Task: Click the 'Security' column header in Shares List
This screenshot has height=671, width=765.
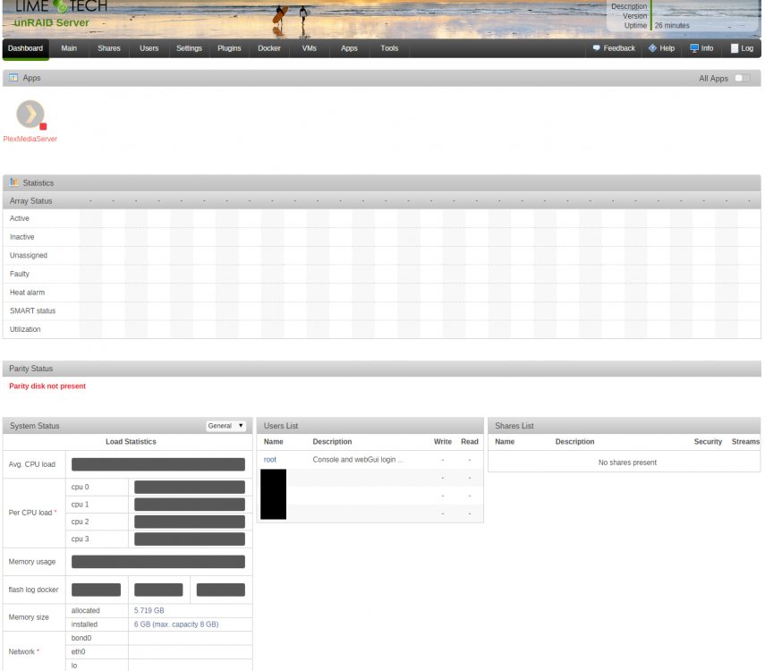Action: click(708, 441)
